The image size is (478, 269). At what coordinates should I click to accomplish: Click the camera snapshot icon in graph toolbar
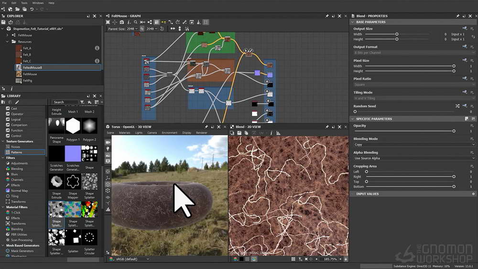pos(121,22)
